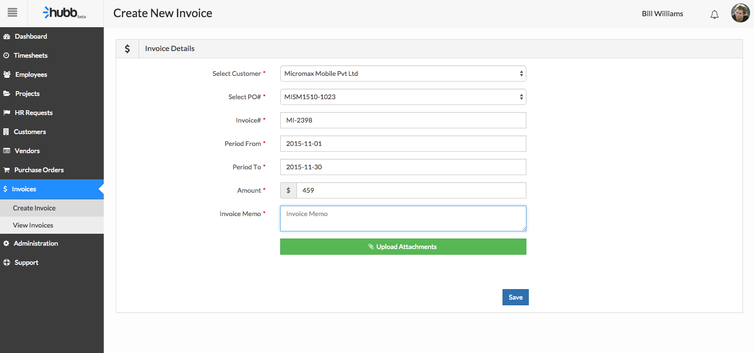Click the green Upload Attachments button
Viewport: 754px width, 353px height.
pyautogui.click(x=403, y=247)
